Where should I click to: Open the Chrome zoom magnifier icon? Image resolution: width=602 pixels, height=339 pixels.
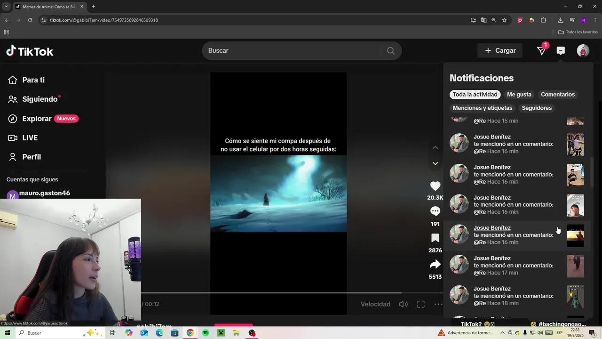click(494, 20)
